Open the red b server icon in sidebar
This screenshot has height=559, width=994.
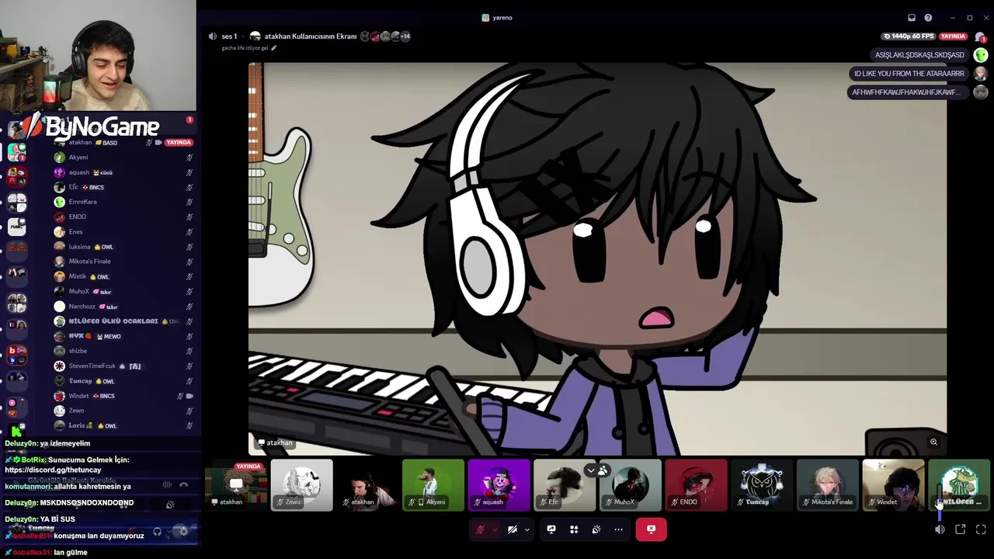click(x=16, y=355)
